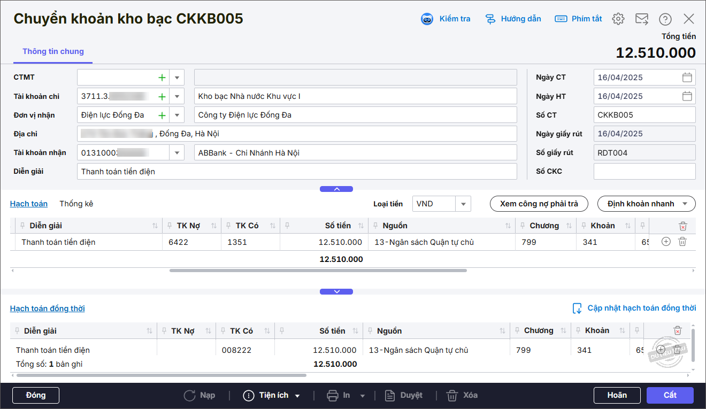Click the Cất save button
This screenshot has height=409, width=706.
(x=670, y=395)
